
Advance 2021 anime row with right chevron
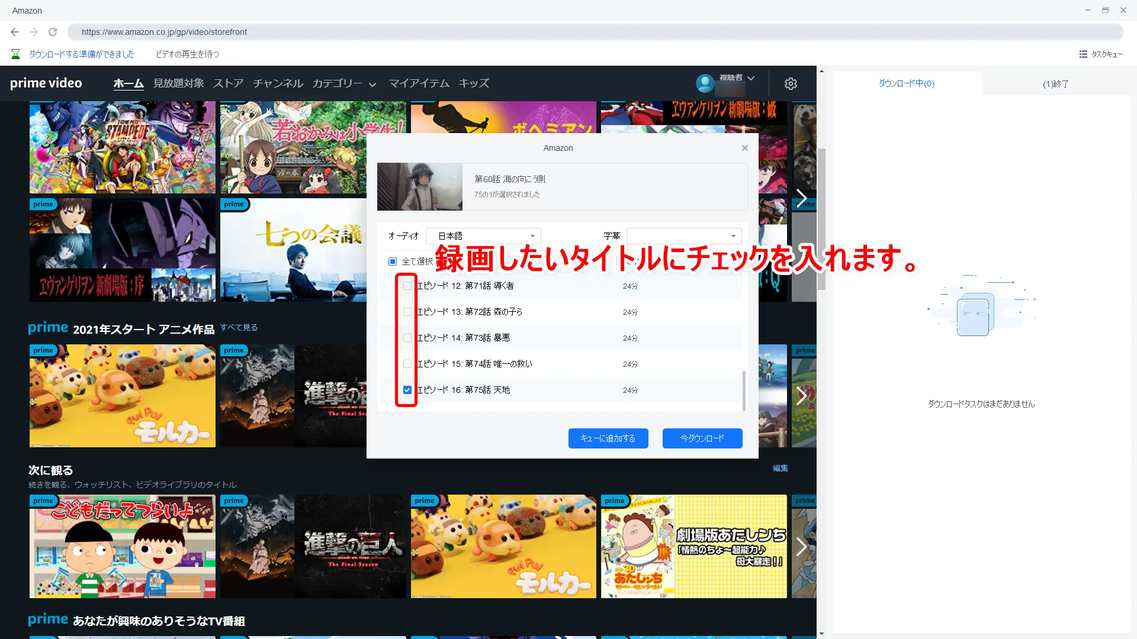(x=801, y=396)
